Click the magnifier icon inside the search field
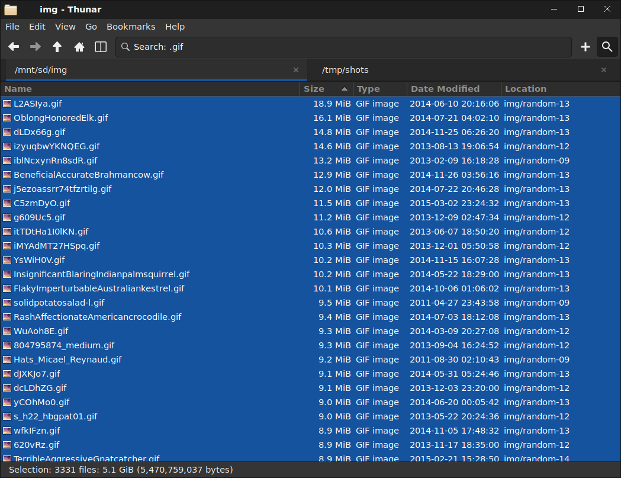This screenshot has height=478, width=621. (x=126, y=47)
